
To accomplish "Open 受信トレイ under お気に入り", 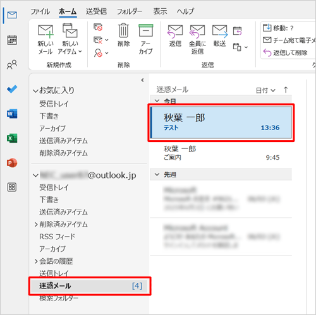I will tap(54, 104).
